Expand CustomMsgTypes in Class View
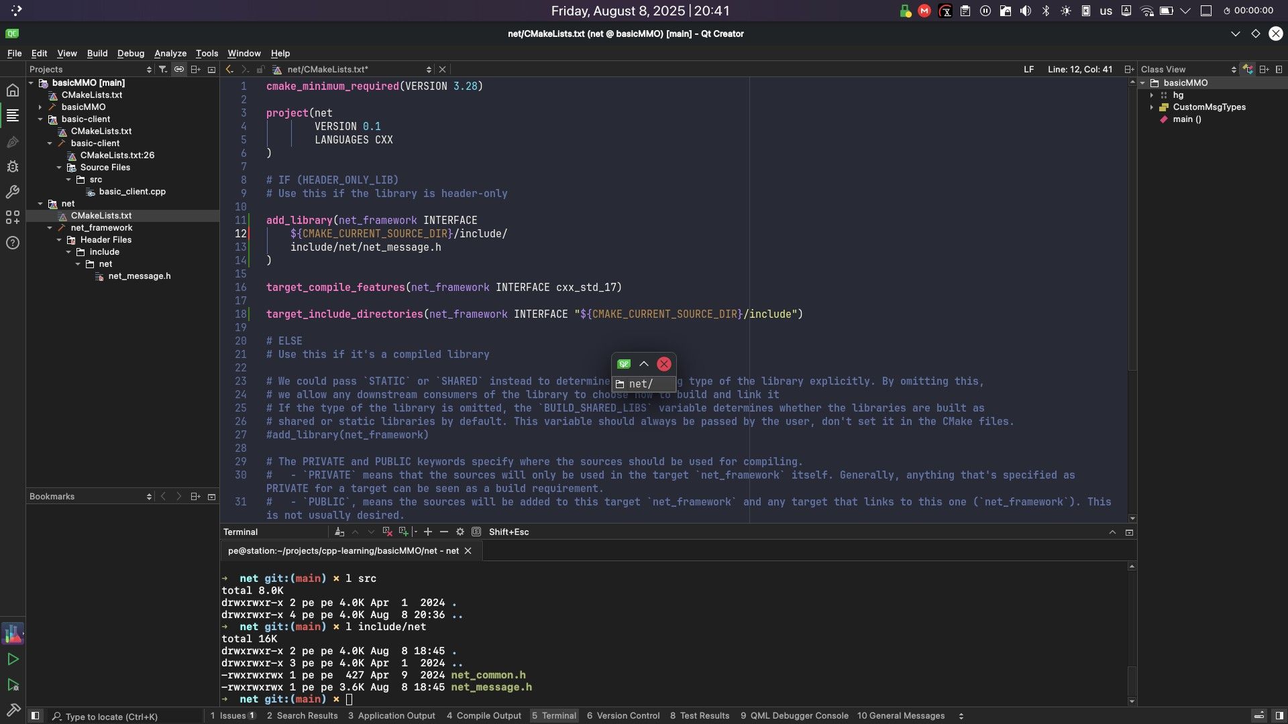The image size is (1288, 724). [1152, 107]
